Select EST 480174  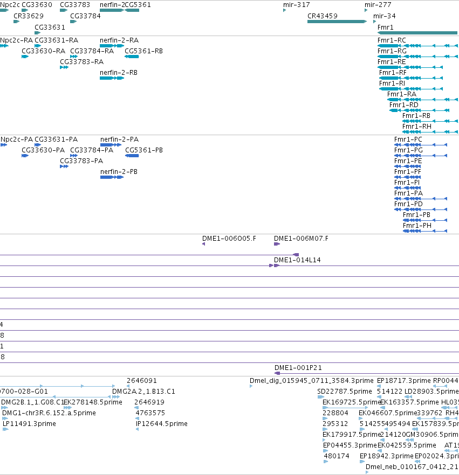(337, 456)
